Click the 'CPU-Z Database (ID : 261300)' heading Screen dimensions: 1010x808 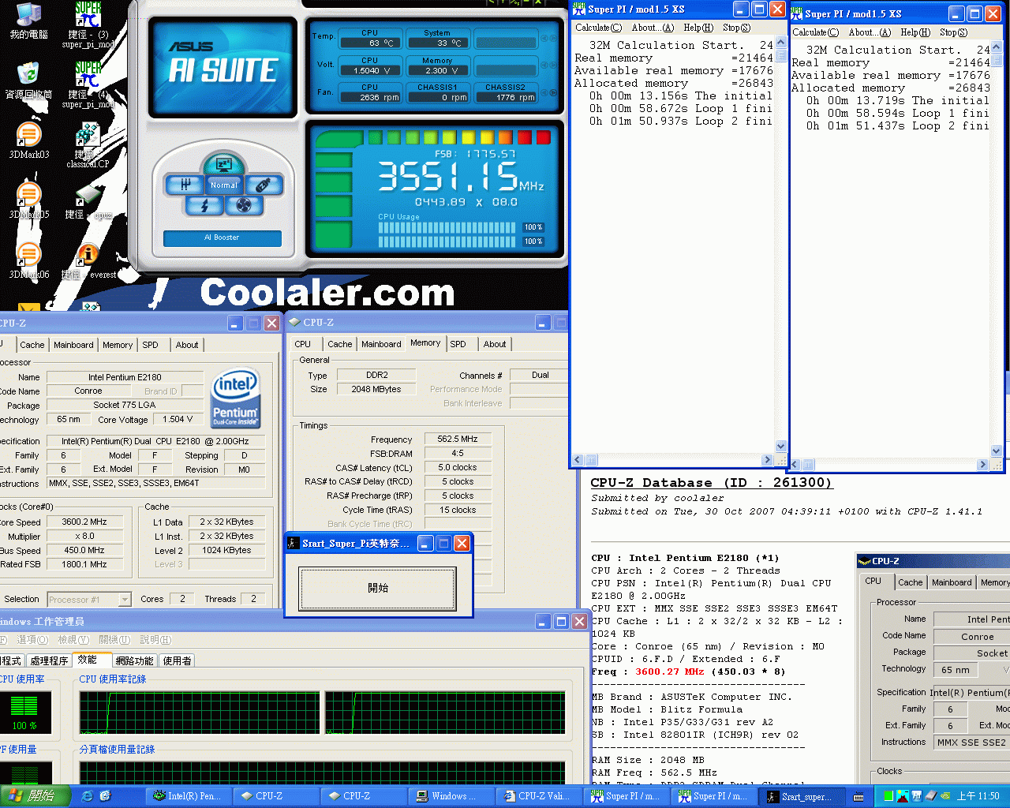(x=711, y=483)
